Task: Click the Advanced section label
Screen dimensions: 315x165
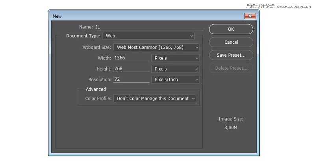Action: tap(96, 89)
